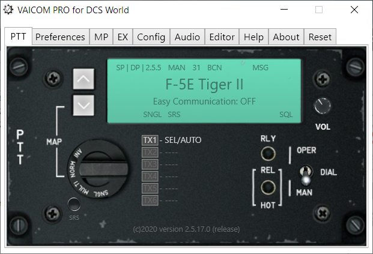
Task: Open the MP tab
Action: [101, 37]
